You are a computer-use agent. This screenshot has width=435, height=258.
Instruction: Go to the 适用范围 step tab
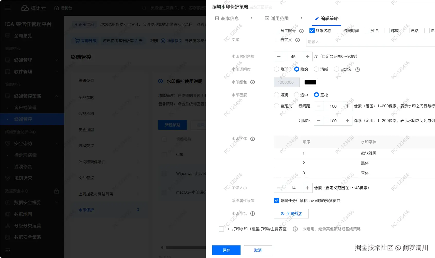click(x=277, y=18)
